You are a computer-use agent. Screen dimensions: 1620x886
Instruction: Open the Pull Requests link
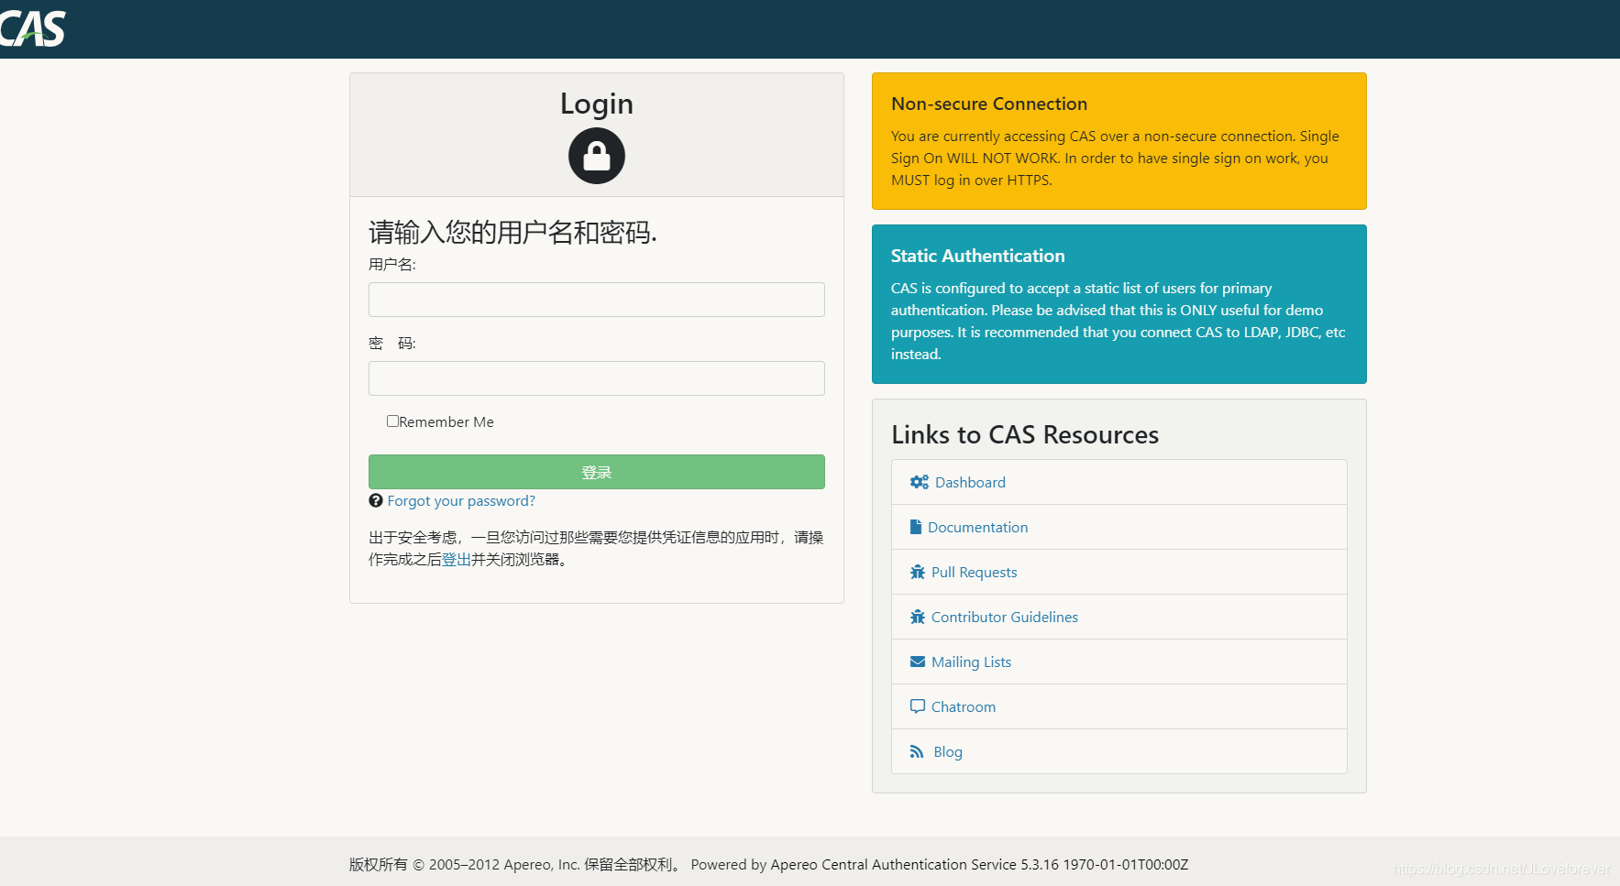[x=974, y=572]
